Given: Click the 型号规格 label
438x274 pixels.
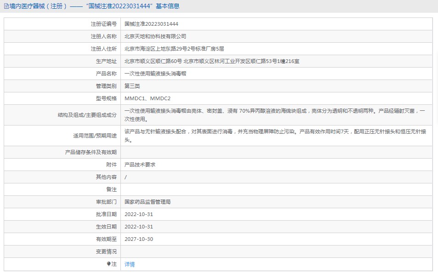Looking at the screenshot, I should pos(106,98).
